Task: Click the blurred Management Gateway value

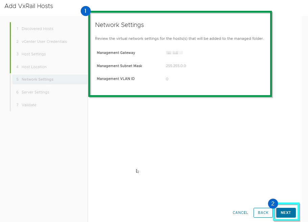Action: pos(174,53)
